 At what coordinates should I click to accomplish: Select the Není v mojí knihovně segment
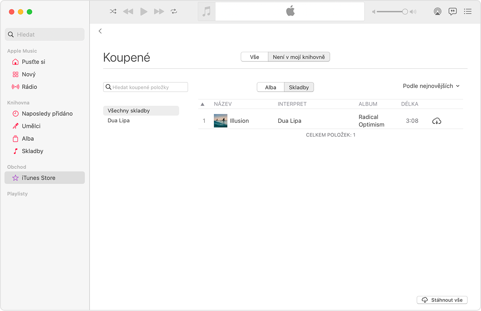(299, 57)
